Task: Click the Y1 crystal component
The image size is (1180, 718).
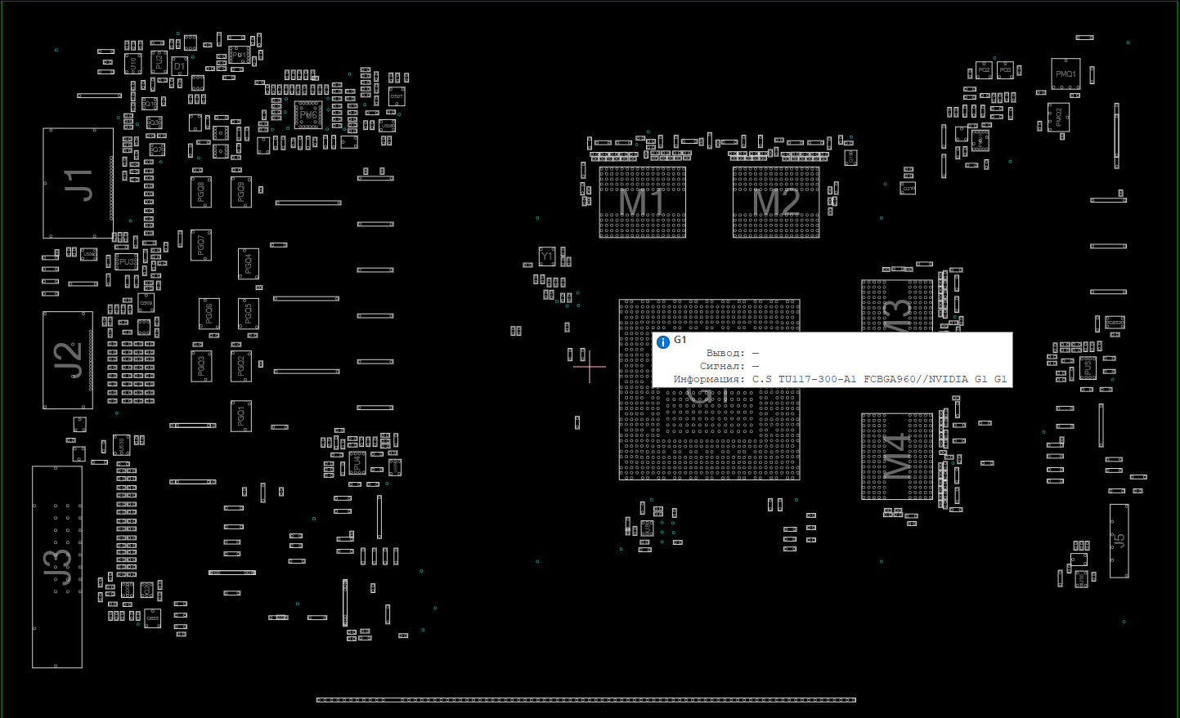Action: click(547, 256)
